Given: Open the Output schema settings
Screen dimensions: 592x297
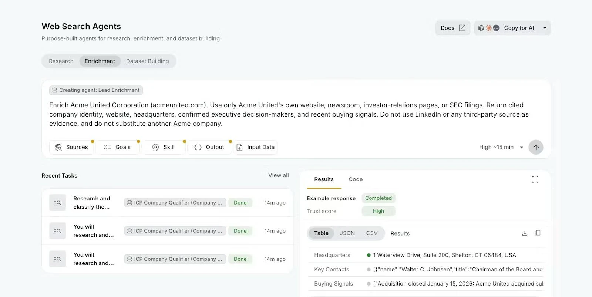Looking at the screenshot, I should (x=209, y=147).
